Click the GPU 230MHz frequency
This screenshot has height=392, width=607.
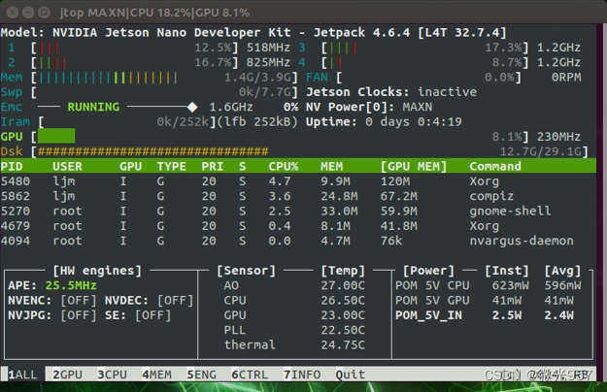[558, 137]
